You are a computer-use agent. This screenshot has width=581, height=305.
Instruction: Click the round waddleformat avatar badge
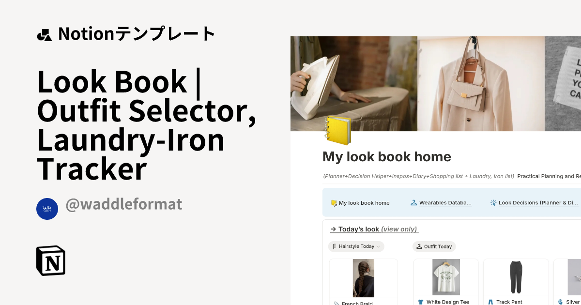point(47,209)
